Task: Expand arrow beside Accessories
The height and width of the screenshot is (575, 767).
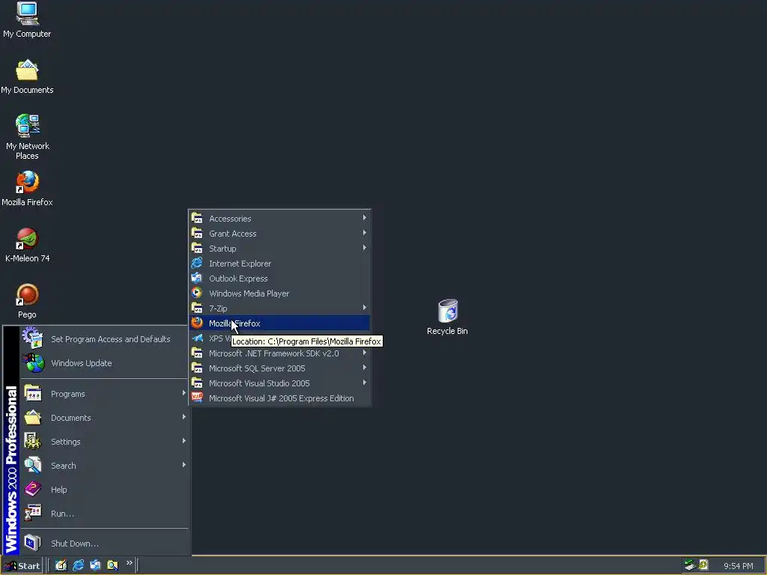Action: [x=365, y=218]
